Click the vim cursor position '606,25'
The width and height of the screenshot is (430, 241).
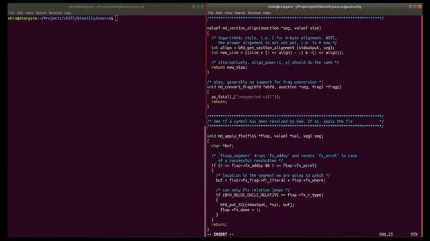386,234
